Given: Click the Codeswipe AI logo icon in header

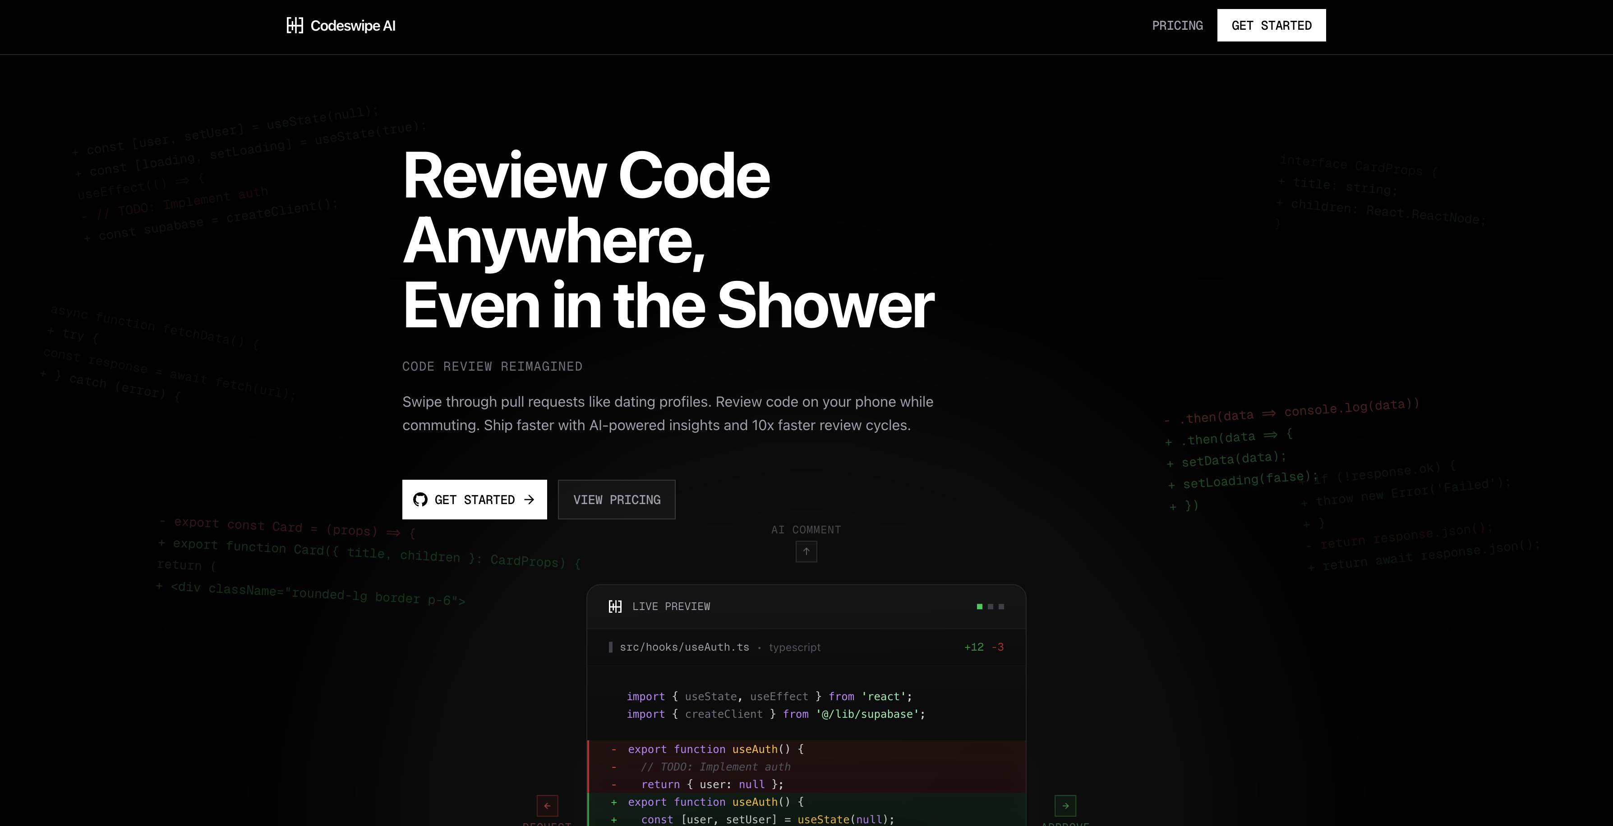Looking at the screenshot, I should pyautogui.click(x=295, y=25).
